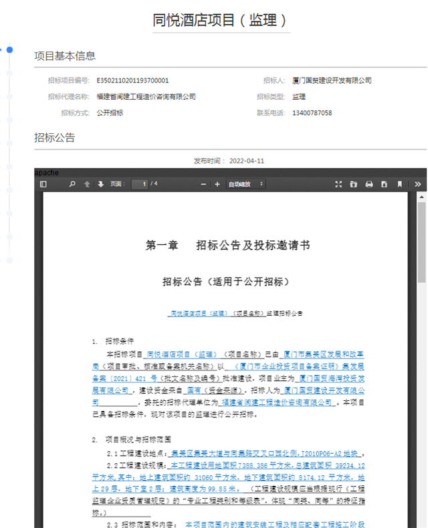
Task: Zoom in on the PDF document
Action: click(217, 184)
